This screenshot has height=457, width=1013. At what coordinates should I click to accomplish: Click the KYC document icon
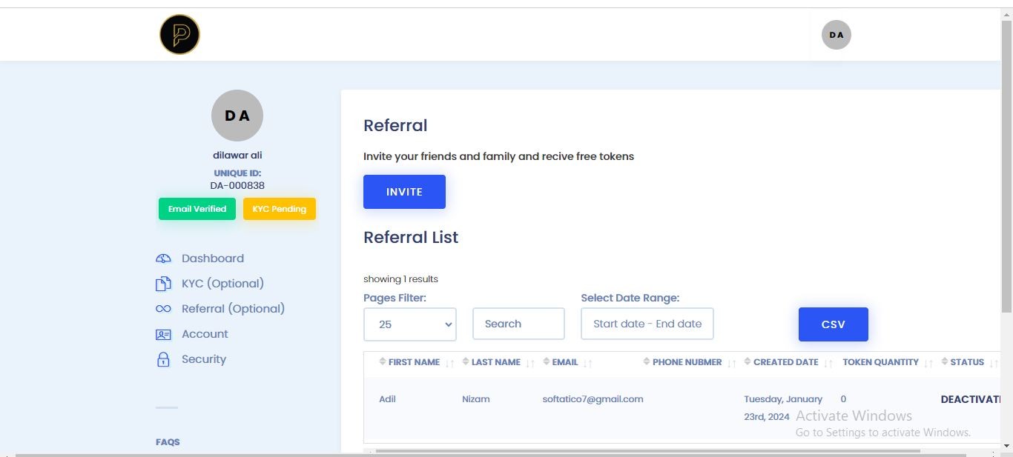[163, 284]
